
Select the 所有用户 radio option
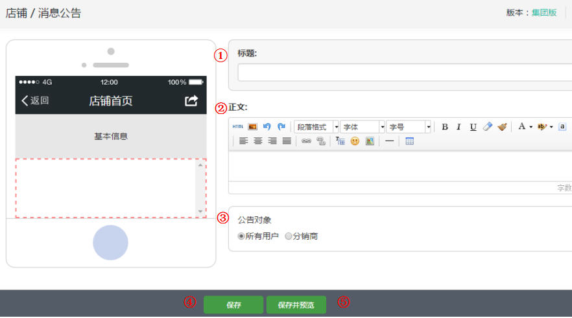tap(241, 236)
